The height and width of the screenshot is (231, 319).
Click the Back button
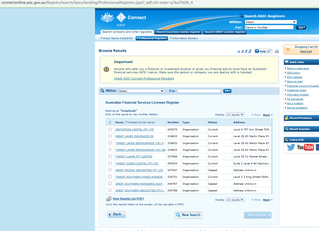(x=117, y=214)
